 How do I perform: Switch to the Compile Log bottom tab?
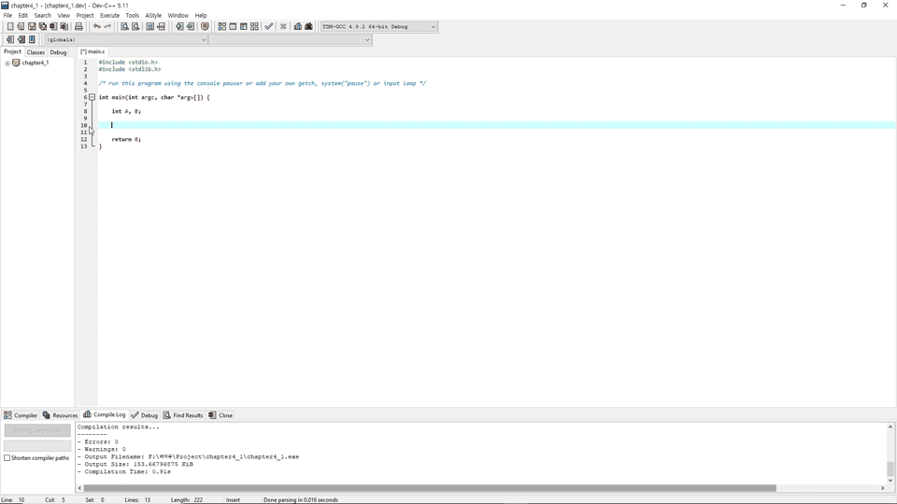click(104, 414)
